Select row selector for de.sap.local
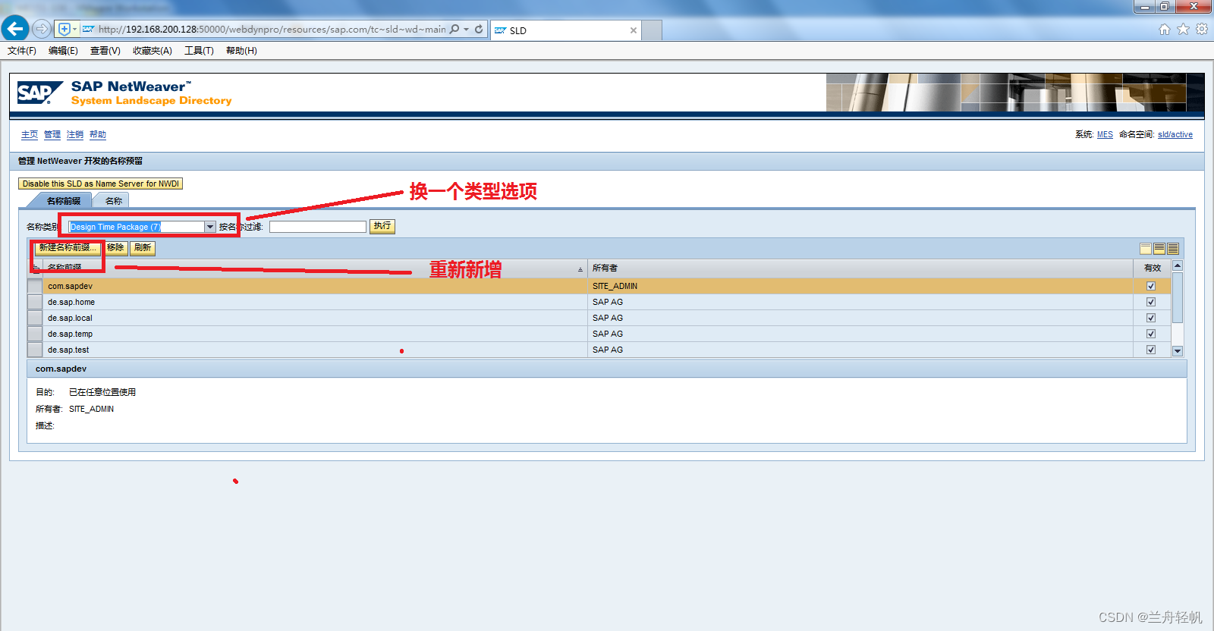Screen dimensions: 1214x631 (35, 318)
